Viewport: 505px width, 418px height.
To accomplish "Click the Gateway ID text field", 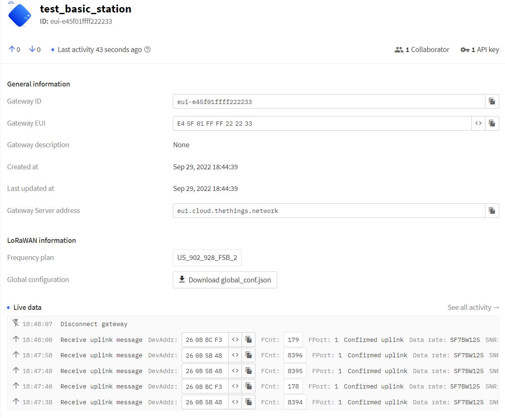I will (x=329, y=101).
